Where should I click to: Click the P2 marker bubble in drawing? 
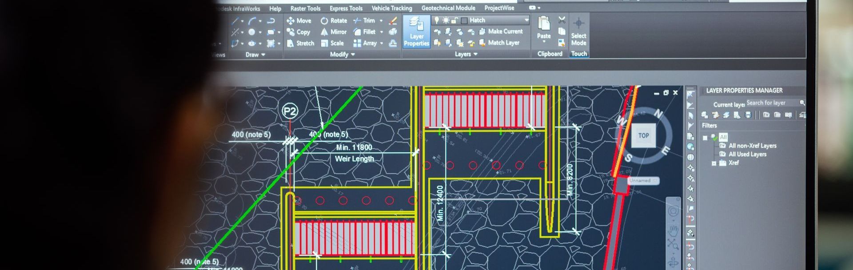point(290,111)
